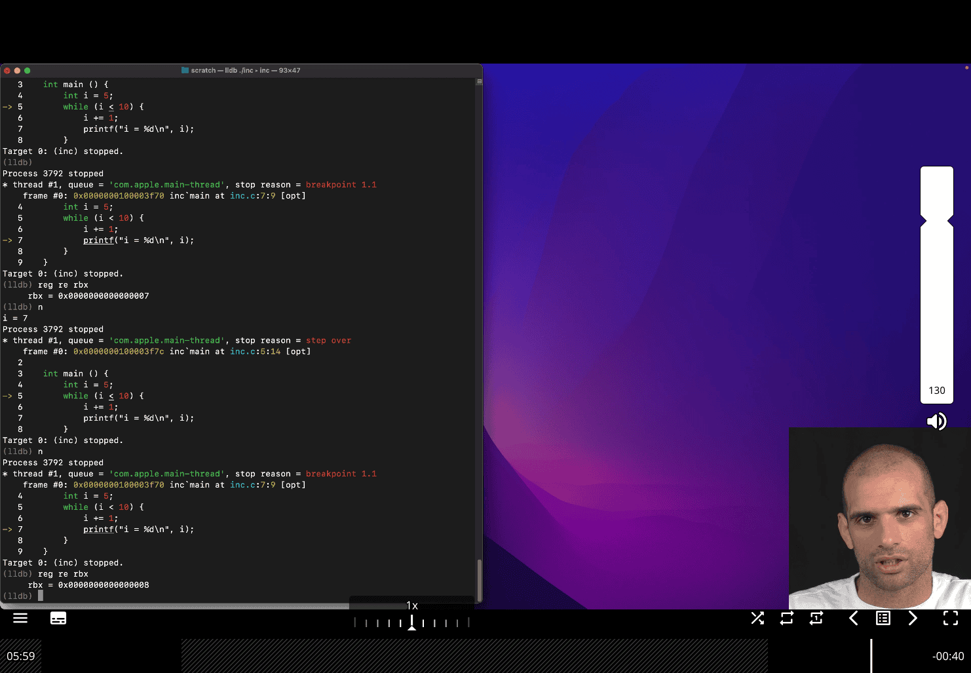Click the -00:40 remaining time label
971x673 pixels.
pyautogui.click(x=947, y=656)
